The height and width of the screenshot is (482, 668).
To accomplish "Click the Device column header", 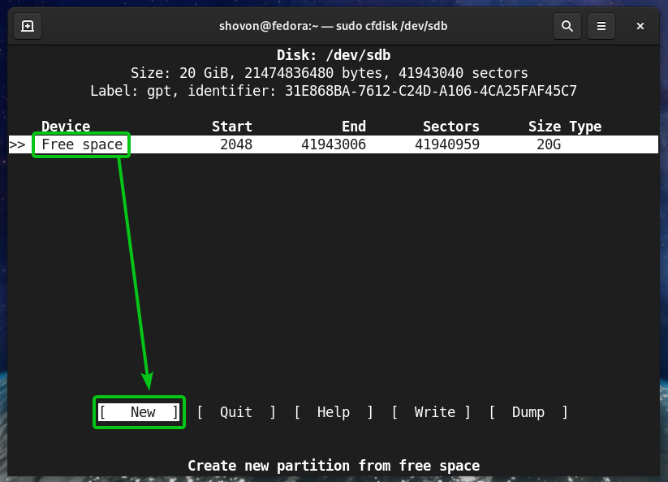I will pyautogui.click(x=66, y=127).
